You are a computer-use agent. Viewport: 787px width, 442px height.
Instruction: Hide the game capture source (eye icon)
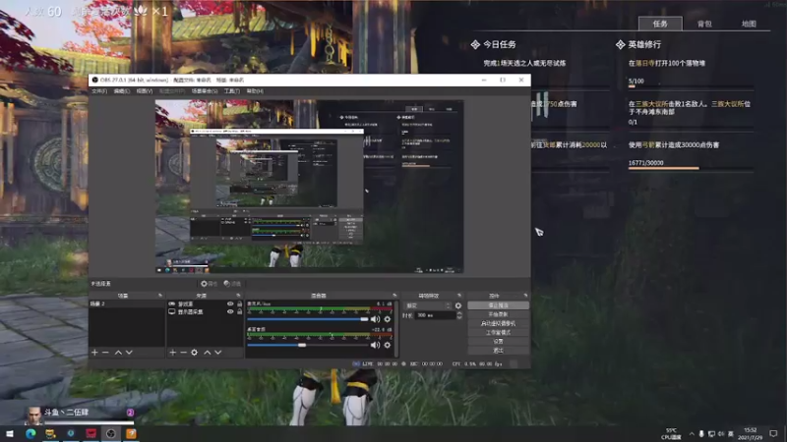point(230,304)
